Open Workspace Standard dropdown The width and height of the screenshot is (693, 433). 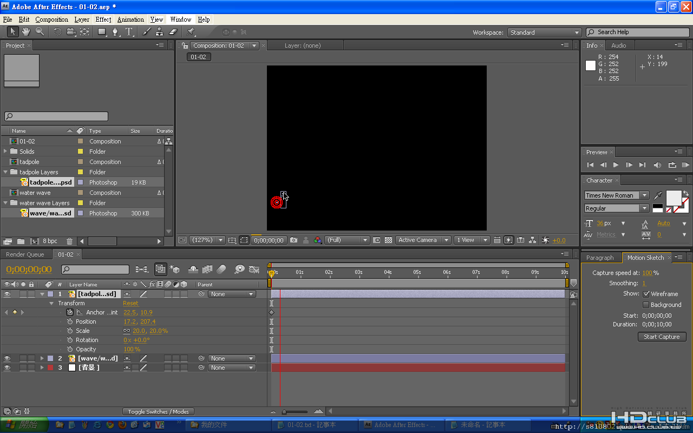click(x=544, y=32)
